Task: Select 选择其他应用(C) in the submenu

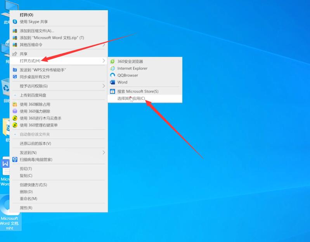Action: (145, 98)
